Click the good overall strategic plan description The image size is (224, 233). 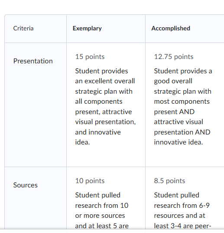[x=183, y=106]
